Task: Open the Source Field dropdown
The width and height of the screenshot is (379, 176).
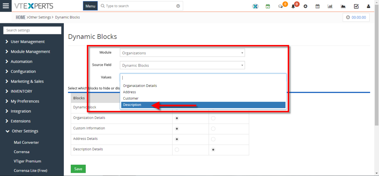Action: click(x=182, y=65)
